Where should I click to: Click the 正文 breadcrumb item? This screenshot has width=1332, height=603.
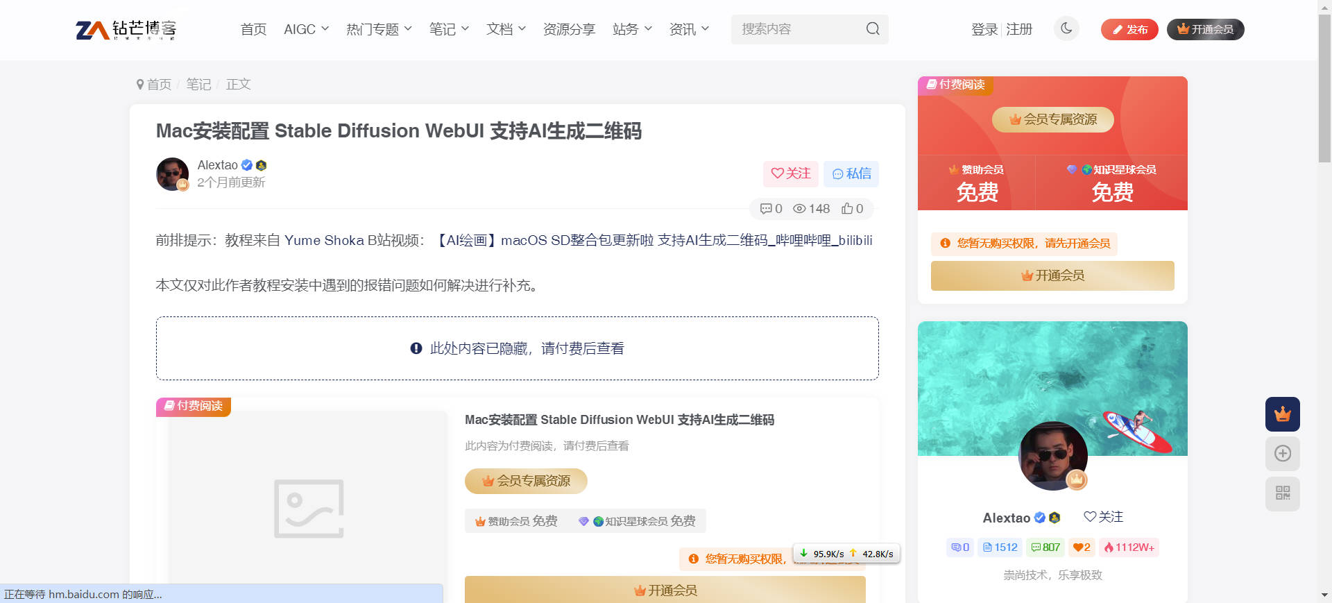pos(238,84)
